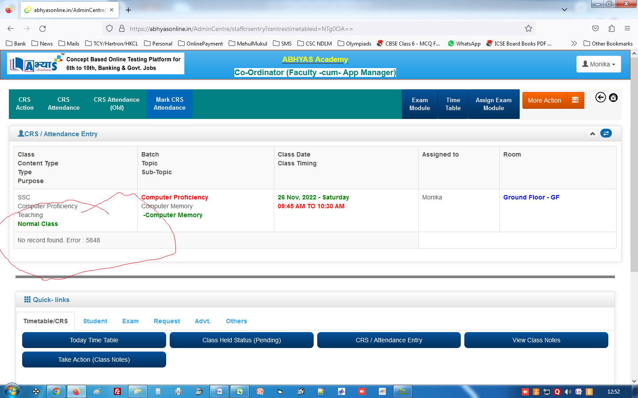Click the orange menu list icon
This screenshot has height=398, width=638.
coord(575,100)
